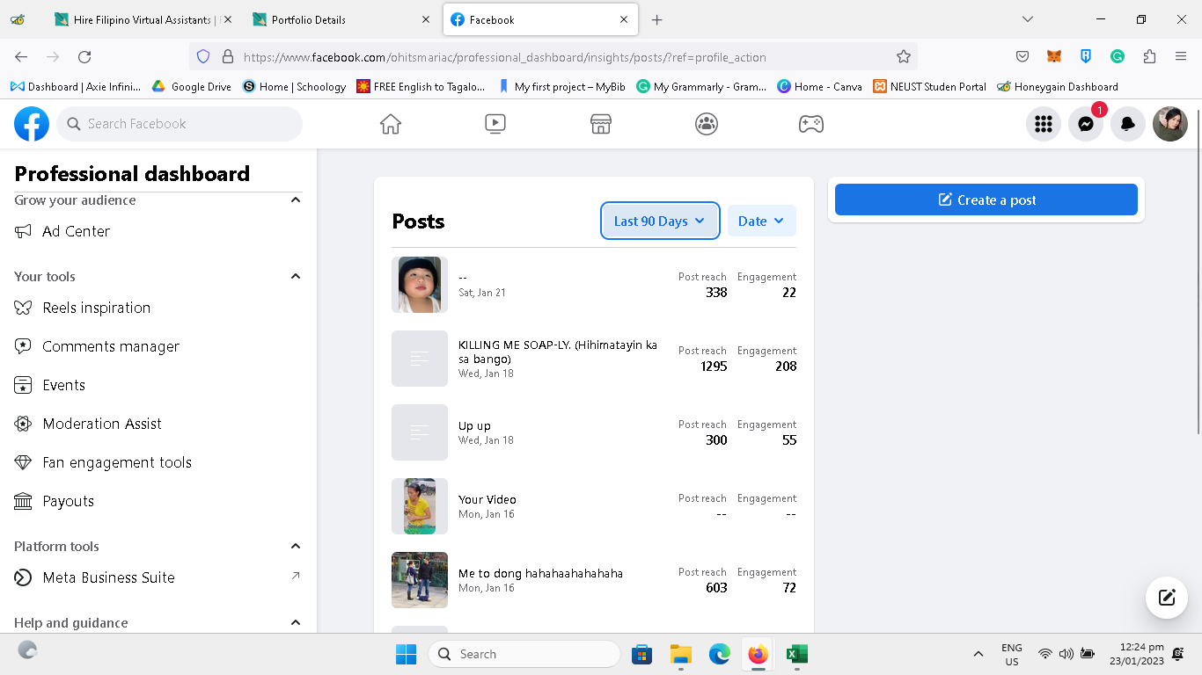Click the Search Facebook field

[x=180, y=124]
